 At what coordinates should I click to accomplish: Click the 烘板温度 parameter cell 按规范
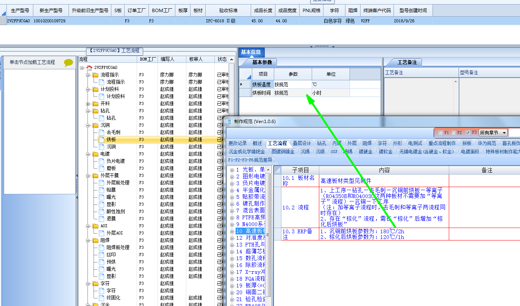(293, 84)
